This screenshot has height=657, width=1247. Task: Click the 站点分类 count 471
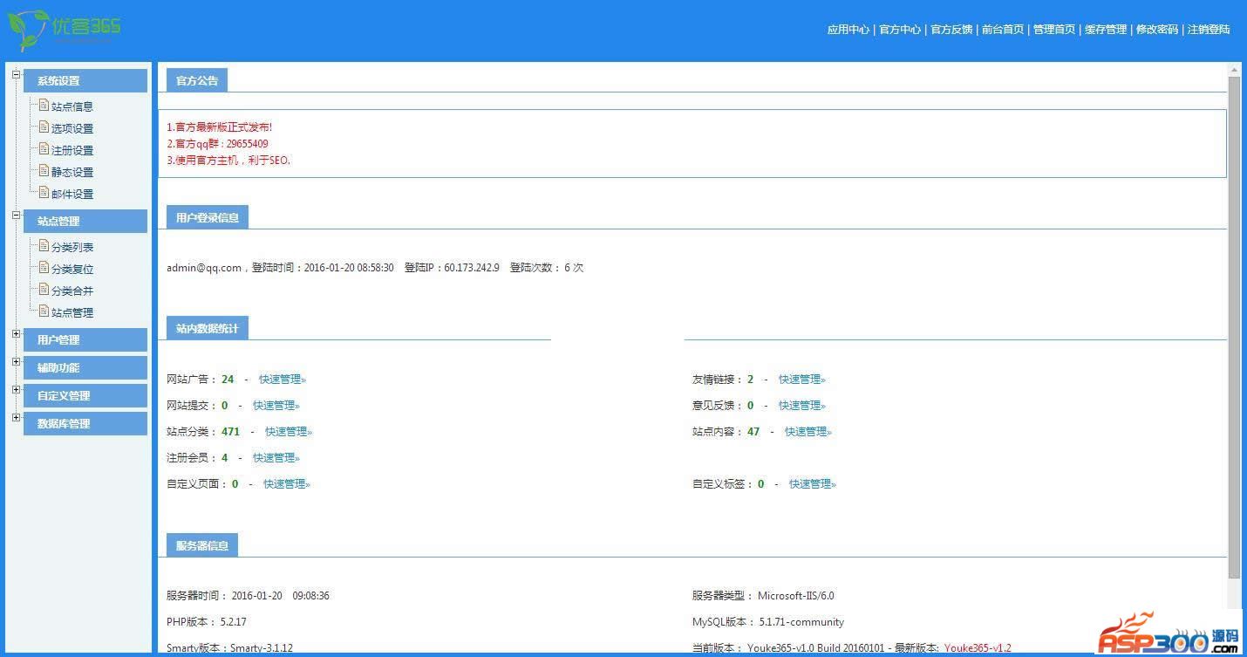[230, 431]
